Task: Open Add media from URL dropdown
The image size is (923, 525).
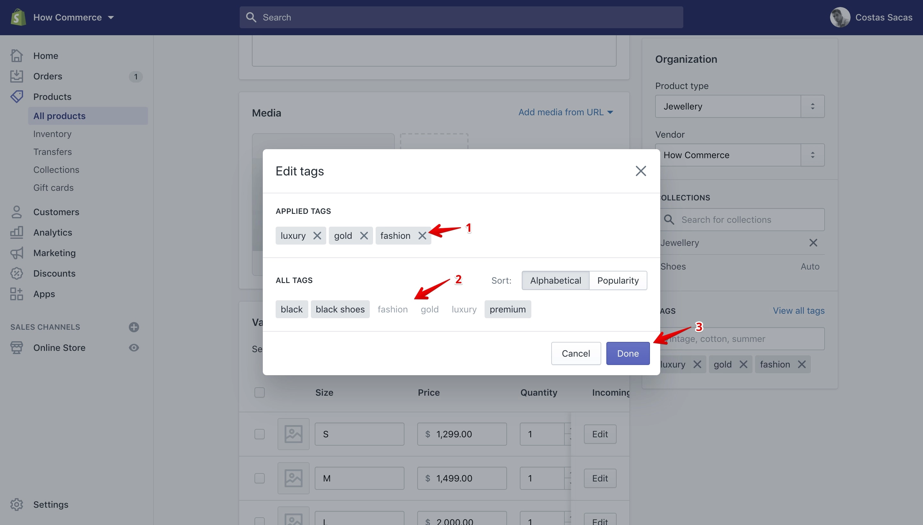Action: pyautogui.click(x=566, y=112)
